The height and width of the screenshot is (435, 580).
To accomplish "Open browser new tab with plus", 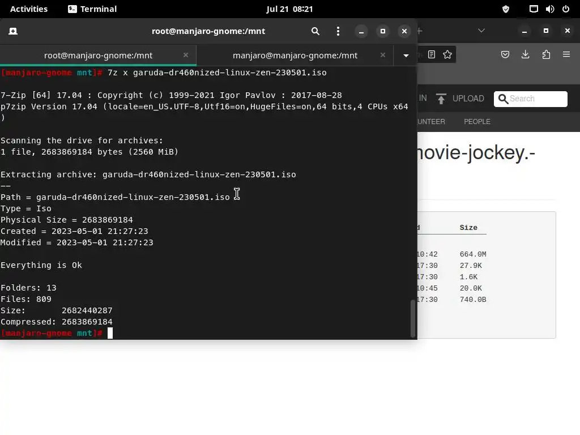I will point(420,31).
